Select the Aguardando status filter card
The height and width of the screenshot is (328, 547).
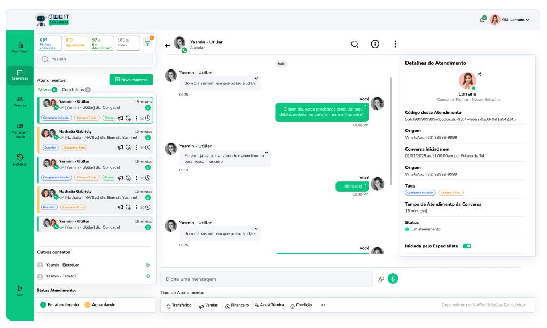coord(75,43)
